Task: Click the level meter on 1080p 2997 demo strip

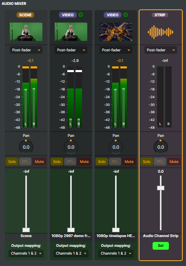Action: coord(75,97)
